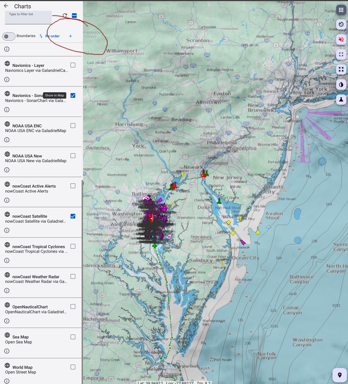Select the Open Street Map subtitle text

click(x=21, y=372)
